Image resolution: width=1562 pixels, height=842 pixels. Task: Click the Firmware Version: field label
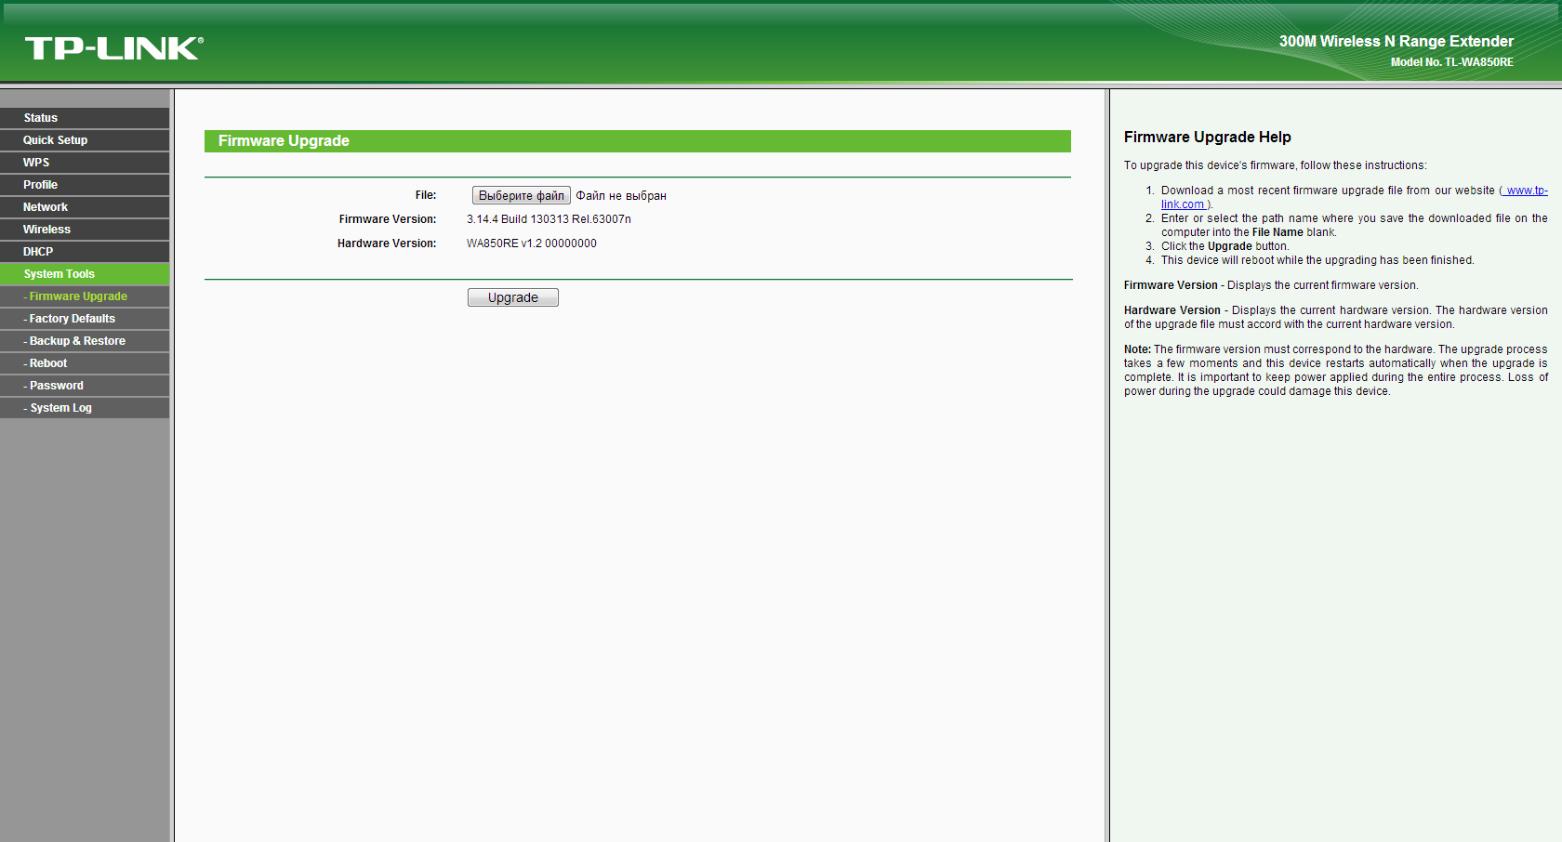point(388,219)
